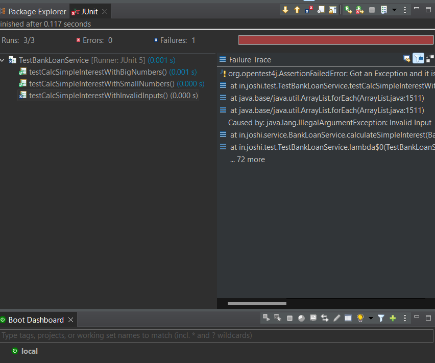The width and height of the screenshot is (435, 363).
Task: Click Boot Dashboard (Re)start icon
Action: [x=267, y=318]
